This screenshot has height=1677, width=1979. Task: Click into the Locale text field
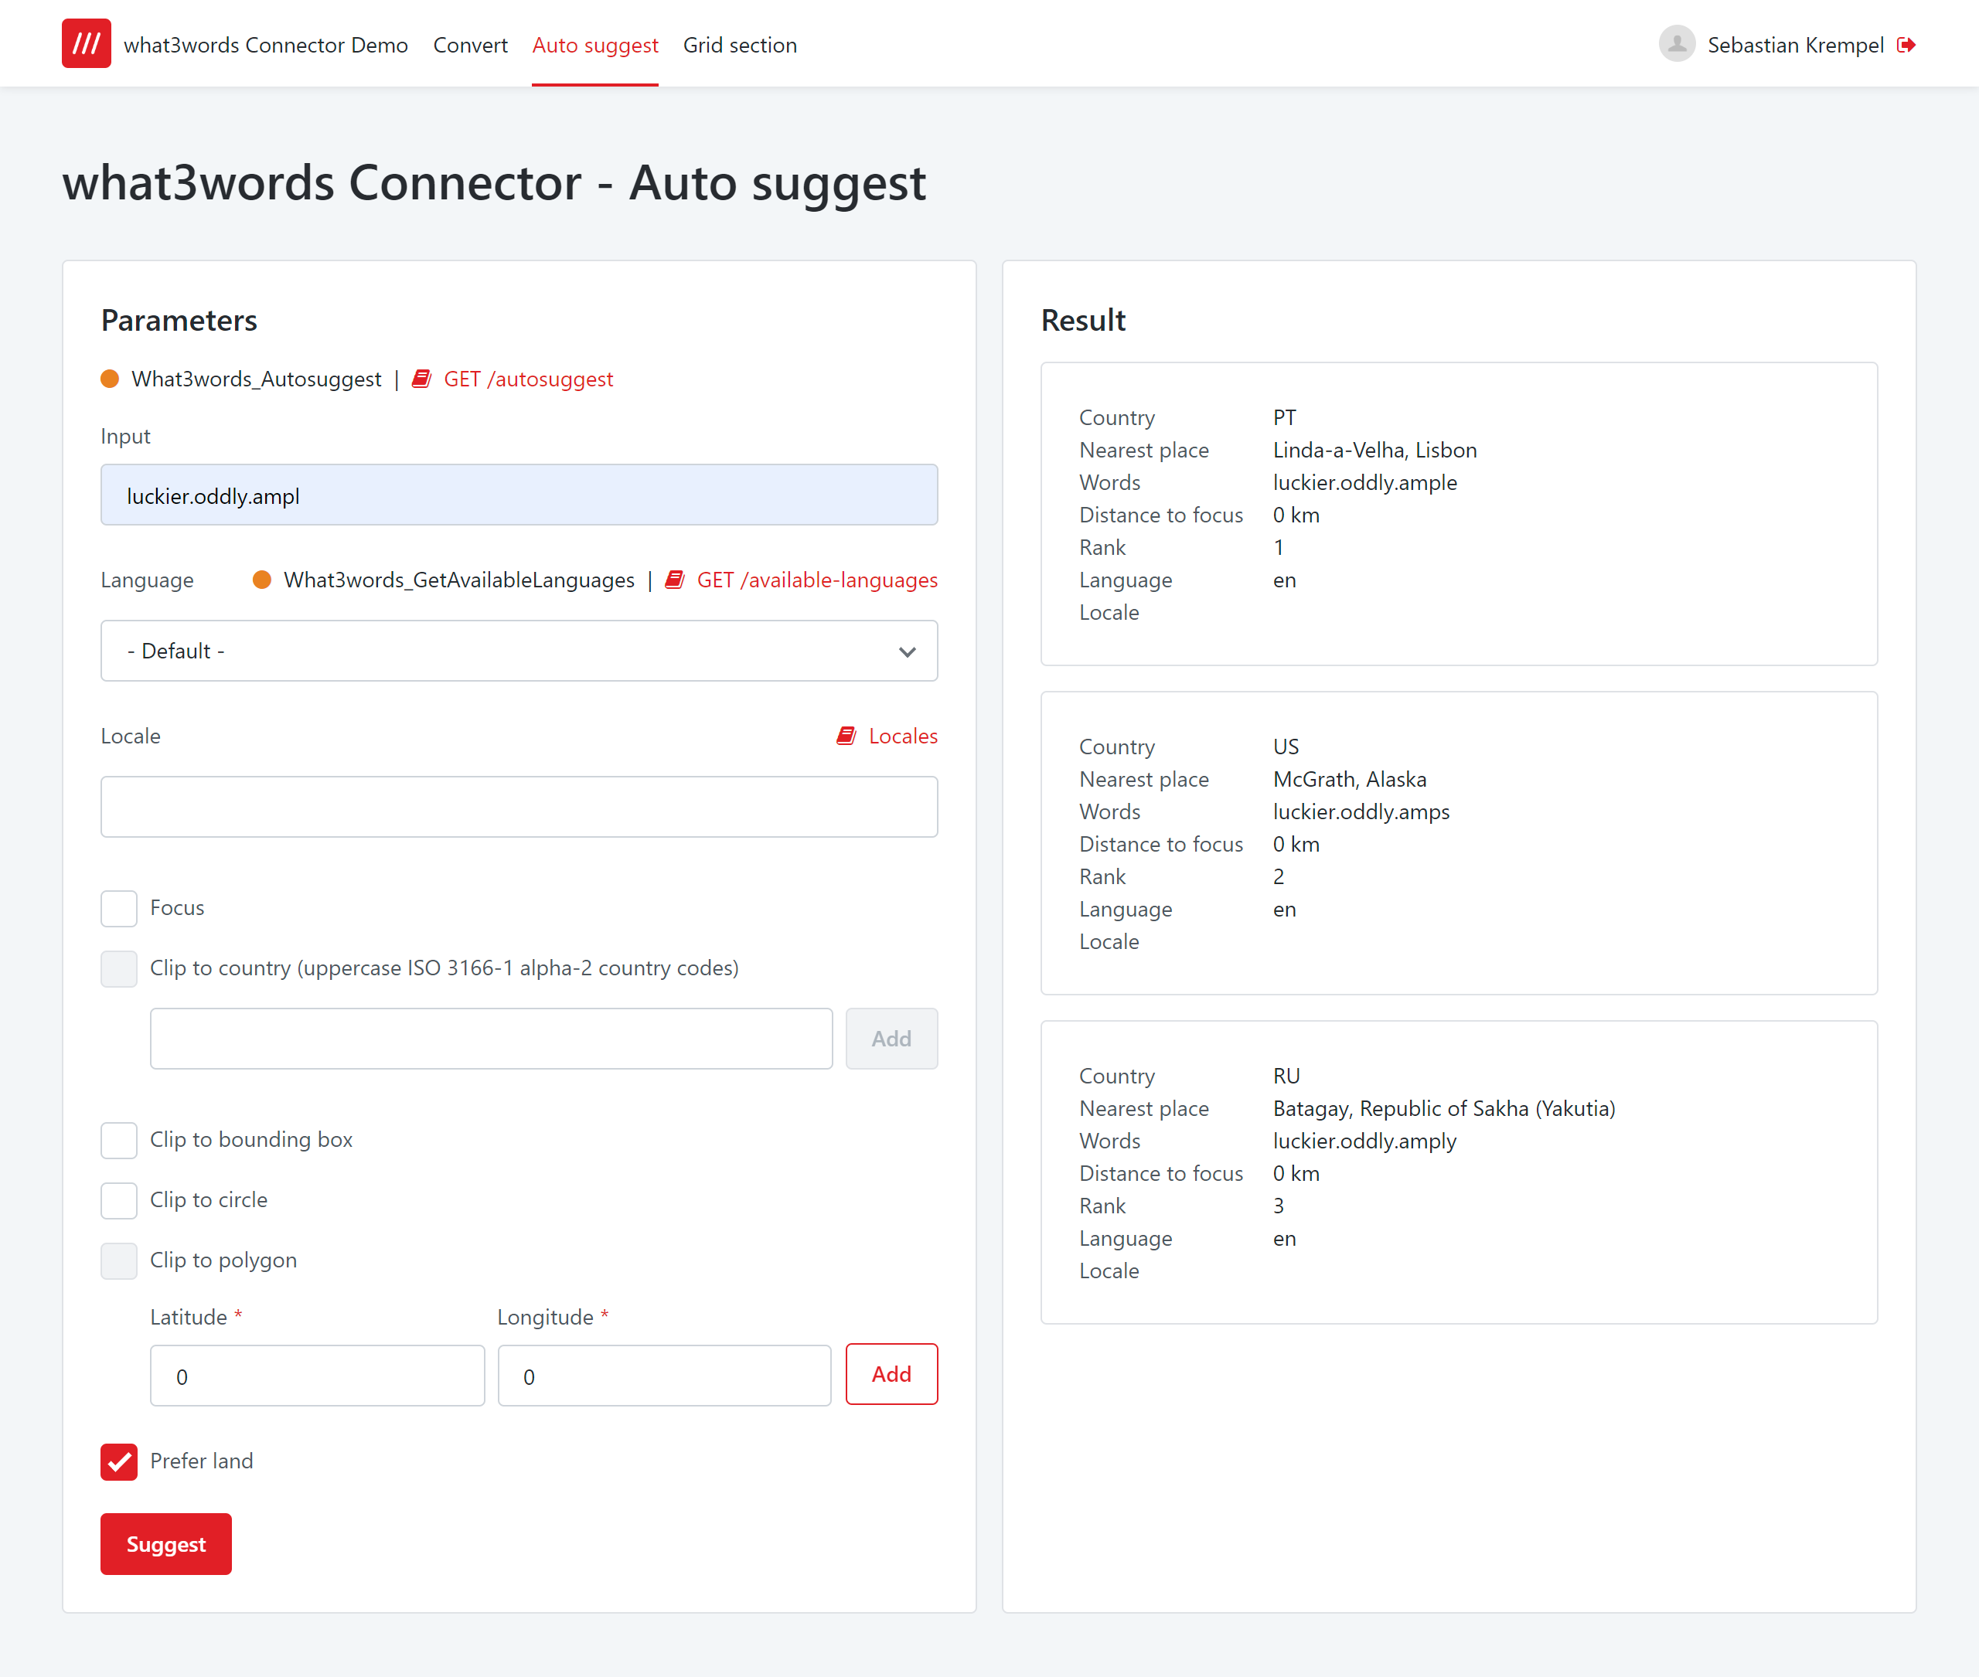518,807
